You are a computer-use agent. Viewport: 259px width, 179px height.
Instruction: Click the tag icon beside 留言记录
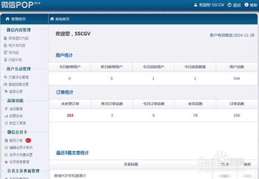pos(6,91)
